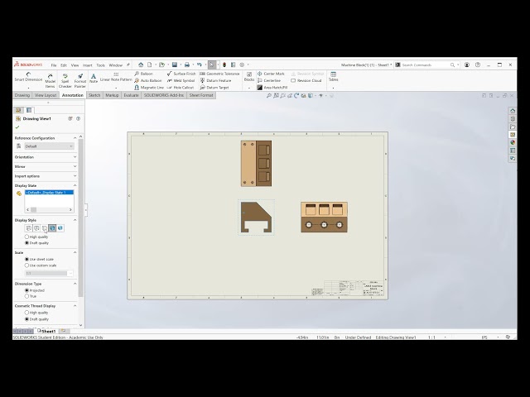
Task: Open the Linear Note Pattern tool
Action: coord(116,77)
